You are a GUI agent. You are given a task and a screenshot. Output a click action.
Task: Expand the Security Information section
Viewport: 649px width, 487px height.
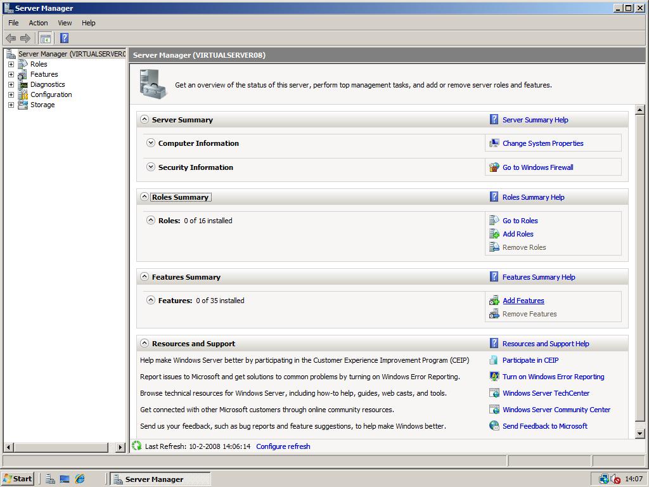pyautogui.click(x=151, y=167)
